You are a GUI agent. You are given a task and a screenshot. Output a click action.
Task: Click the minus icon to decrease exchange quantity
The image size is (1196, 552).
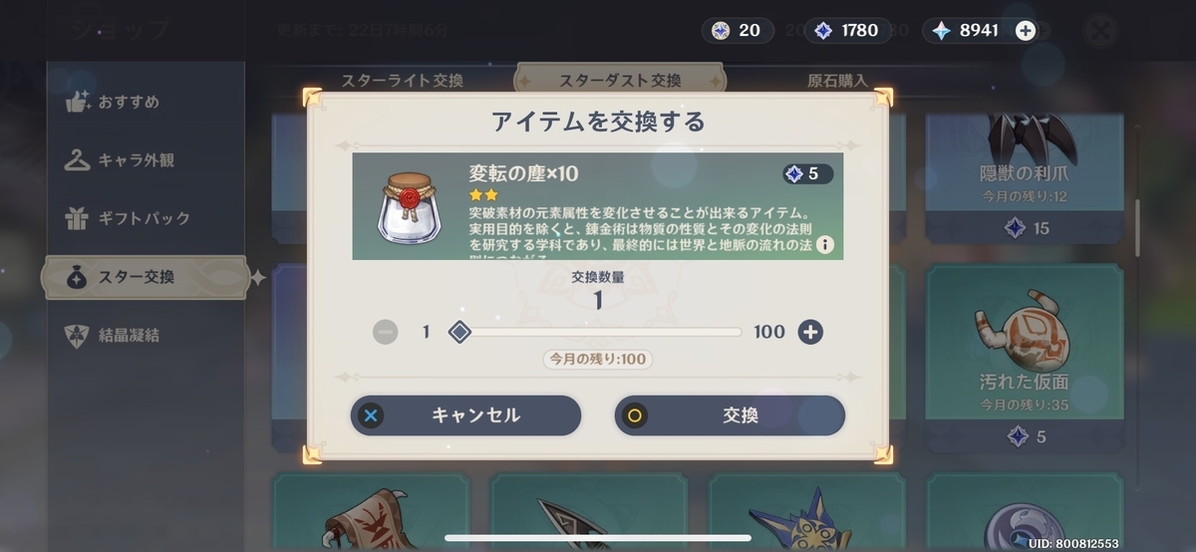(385, 332)
